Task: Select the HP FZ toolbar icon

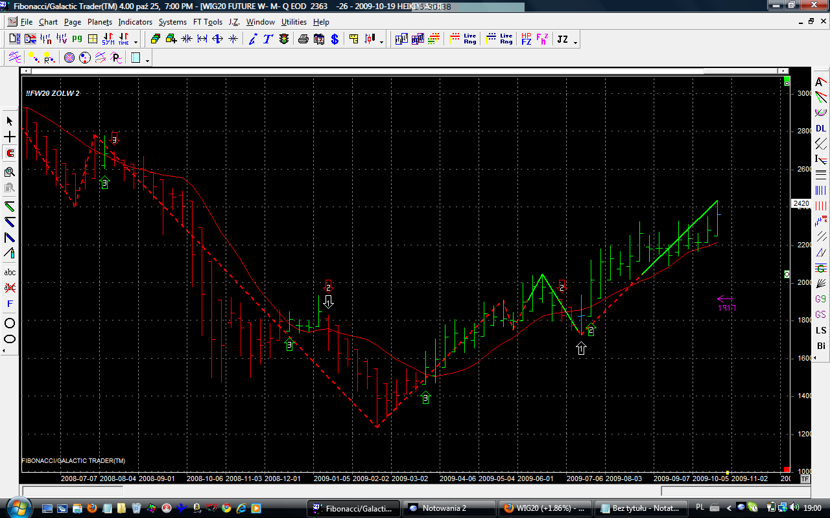Action: (526, 39)
